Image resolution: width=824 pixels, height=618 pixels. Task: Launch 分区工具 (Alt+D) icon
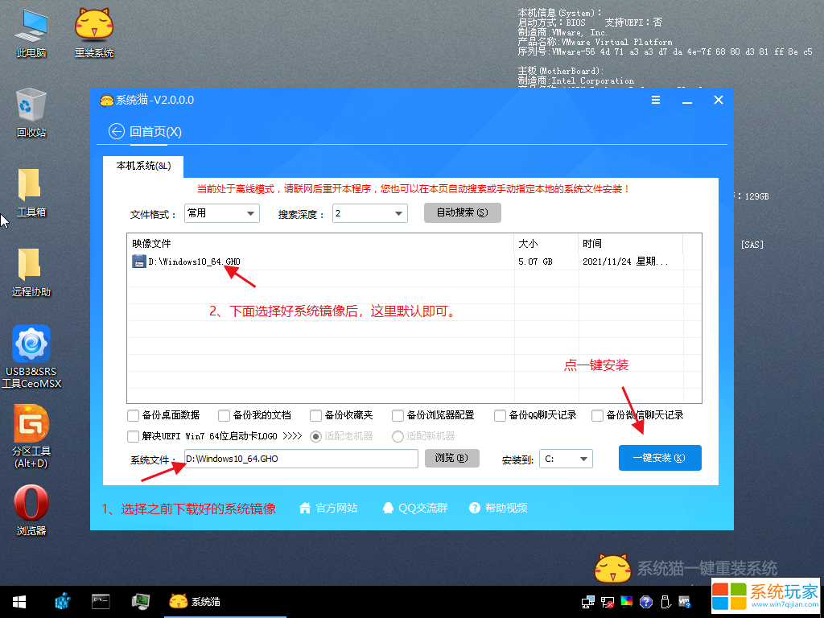tap(31, 437)
